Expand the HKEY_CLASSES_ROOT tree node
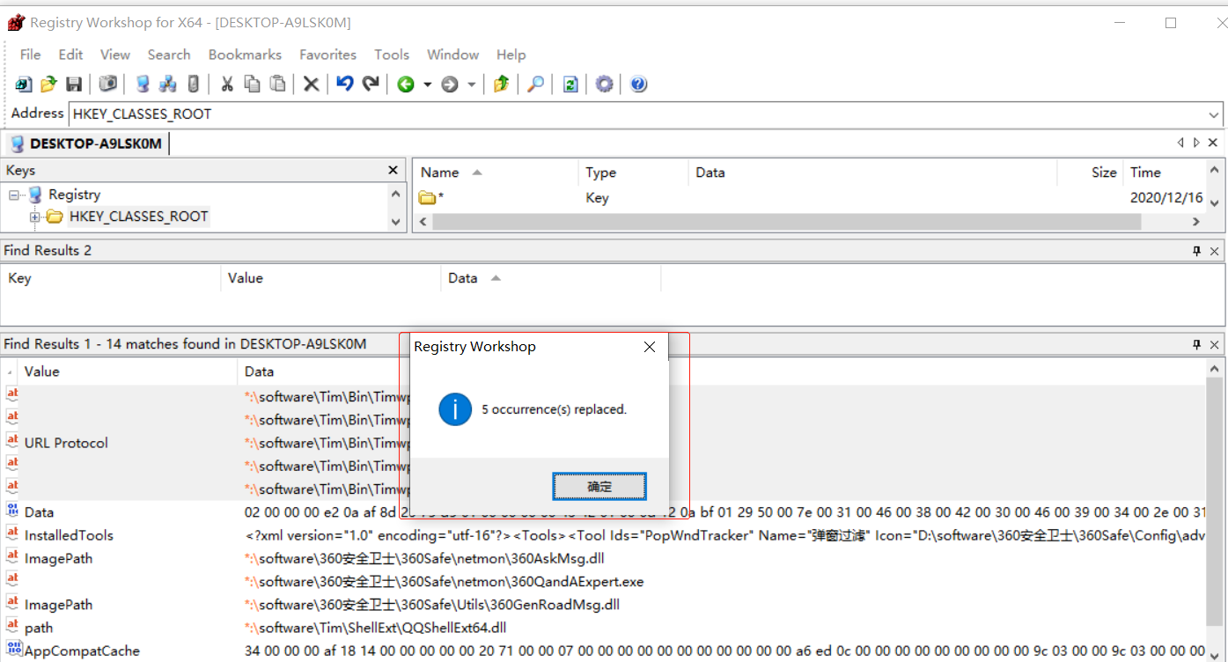The image size is (1228, 662). [35, 217]
